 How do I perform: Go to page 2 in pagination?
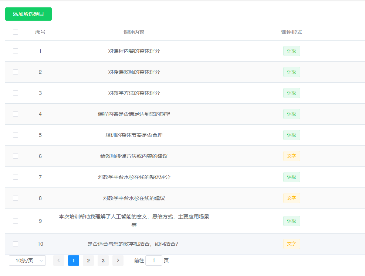coord(88,261)
